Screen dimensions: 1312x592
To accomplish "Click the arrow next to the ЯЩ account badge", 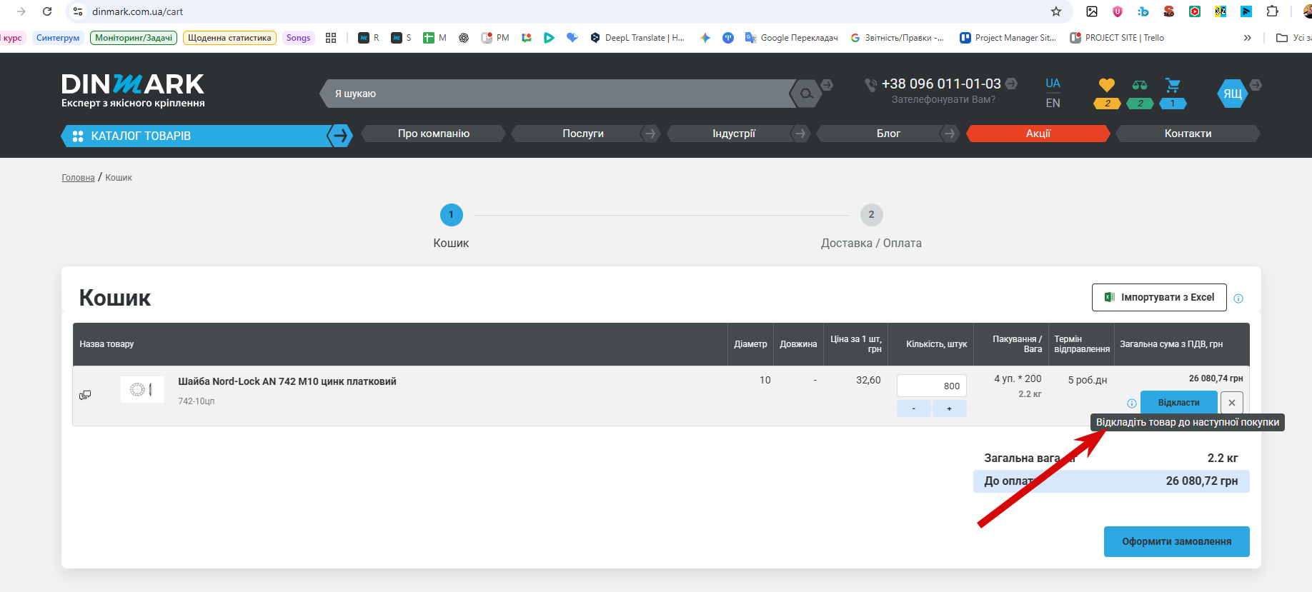I will pos(1256,85).
